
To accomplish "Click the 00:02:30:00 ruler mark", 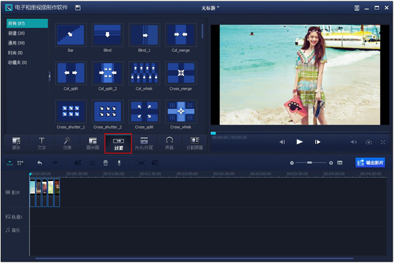I will coord(224,174).
